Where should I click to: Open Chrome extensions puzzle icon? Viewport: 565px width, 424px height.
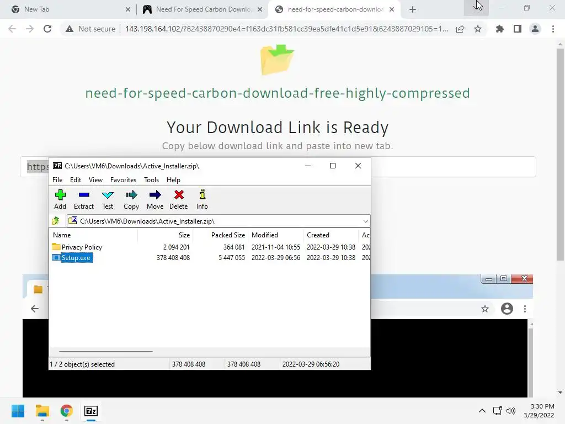499,29
